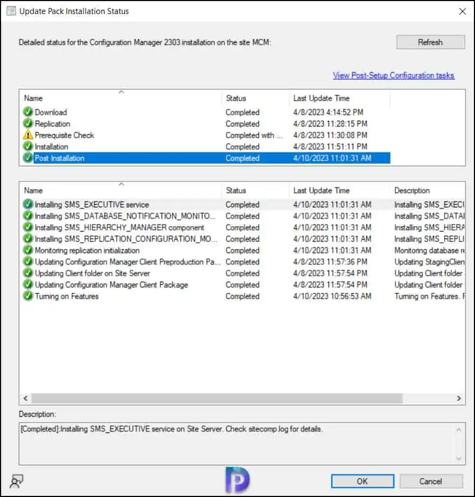Select 'Updating Configuration Manager Client Package' text
This screenshot has width=475, height=497.
click(111, 285)
